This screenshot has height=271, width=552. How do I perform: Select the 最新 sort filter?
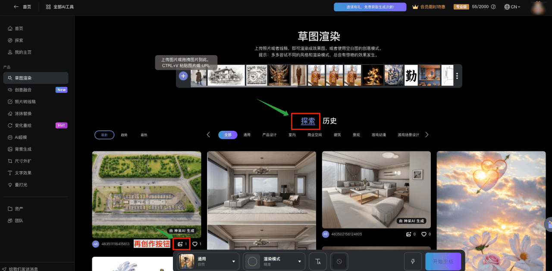(x=104, y=135)
